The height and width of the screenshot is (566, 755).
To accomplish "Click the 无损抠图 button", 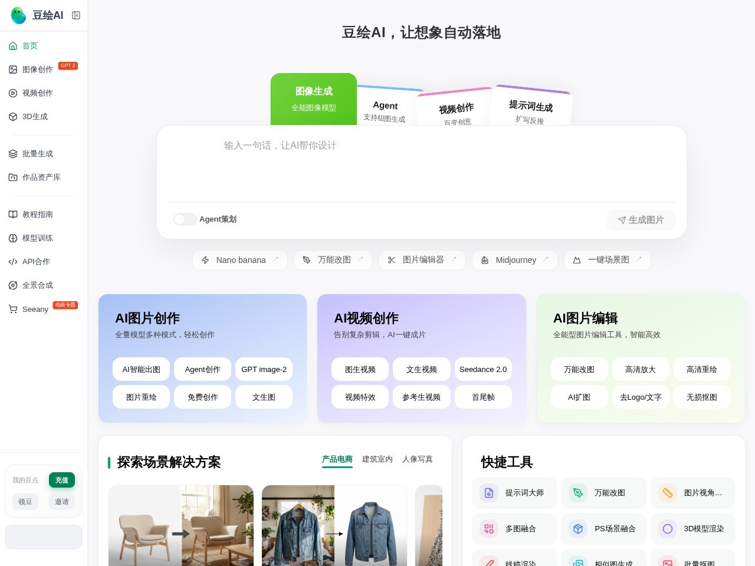I will (702, 397).
